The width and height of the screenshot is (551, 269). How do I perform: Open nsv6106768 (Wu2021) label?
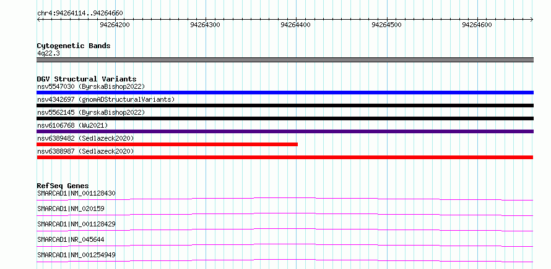(72, 125)
